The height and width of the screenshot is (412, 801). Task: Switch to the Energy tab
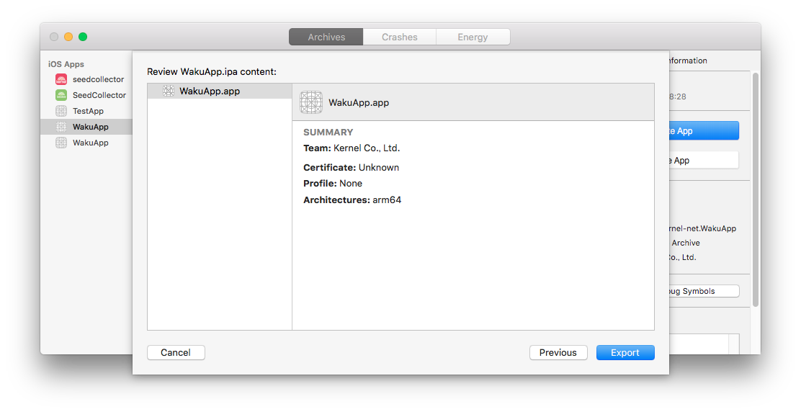[x=473, y=37]
